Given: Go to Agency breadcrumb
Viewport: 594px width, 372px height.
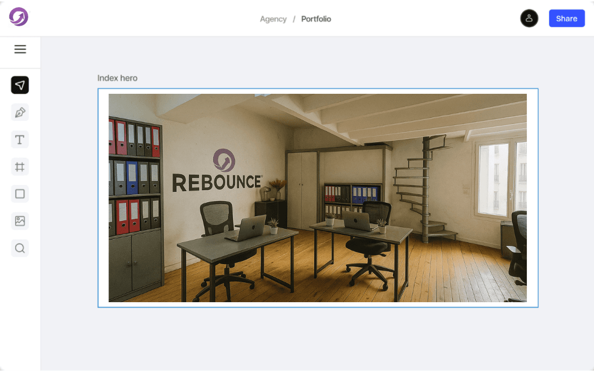Looking at the screenshot, I should tap(273, 19).
